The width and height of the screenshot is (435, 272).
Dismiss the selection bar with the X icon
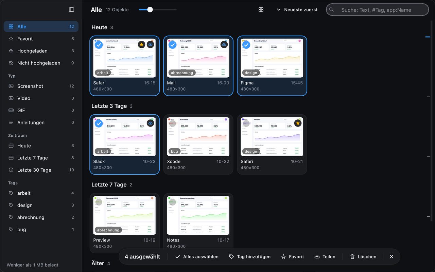tap(391, 257)
